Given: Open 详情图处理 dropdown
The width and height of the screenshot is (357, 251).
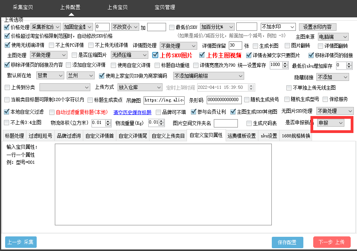Looking at the screenshot, I should (x=178, y=46).
